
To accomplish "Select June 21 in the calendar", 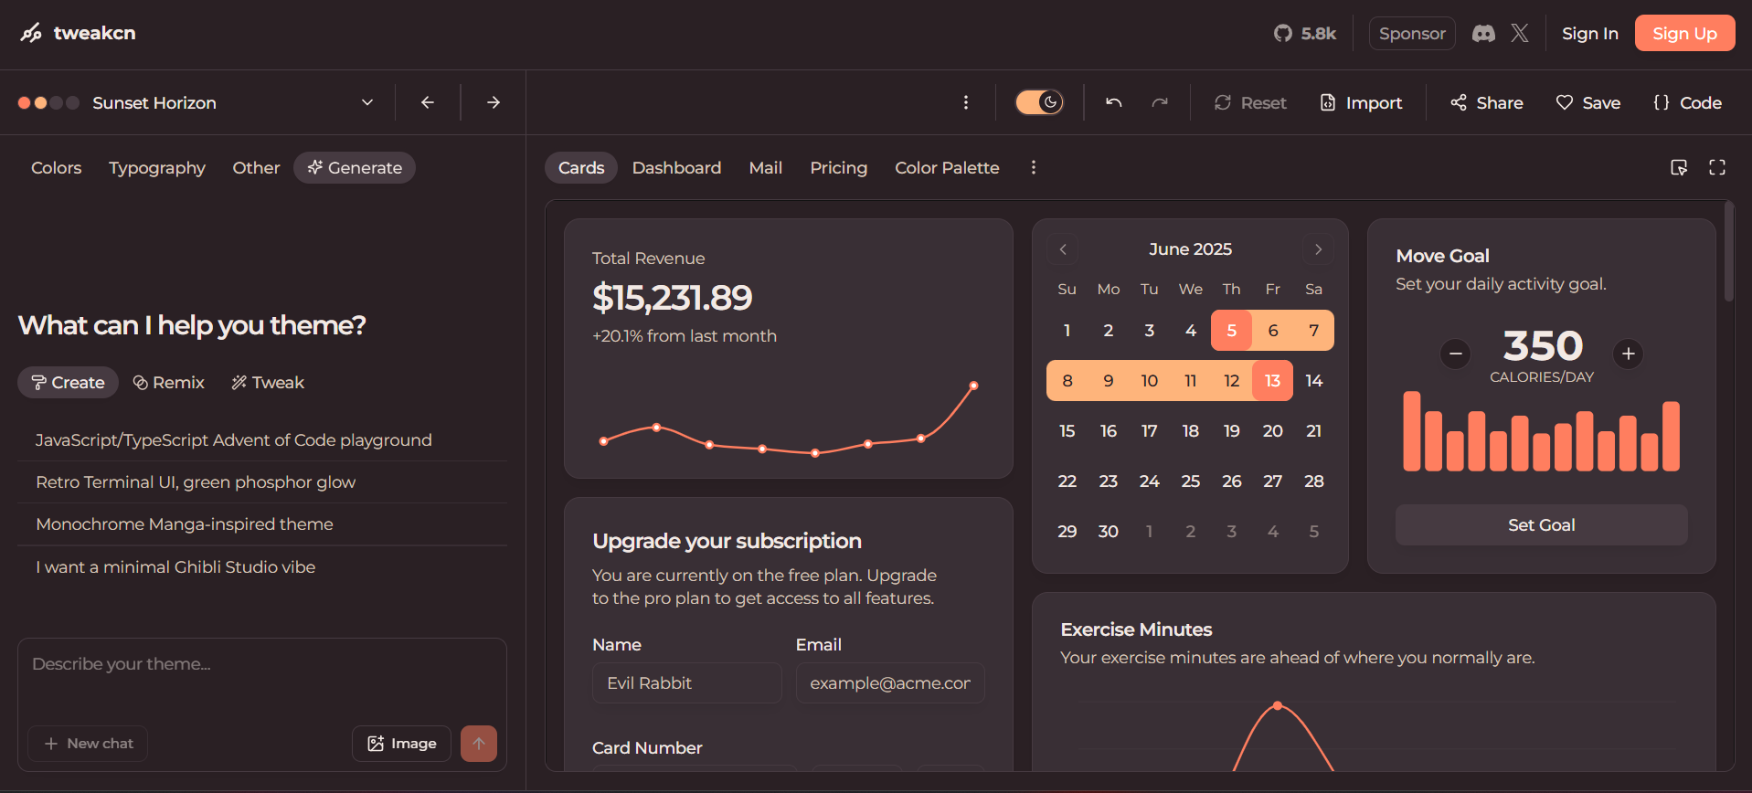I will [x=1313, y=431].
